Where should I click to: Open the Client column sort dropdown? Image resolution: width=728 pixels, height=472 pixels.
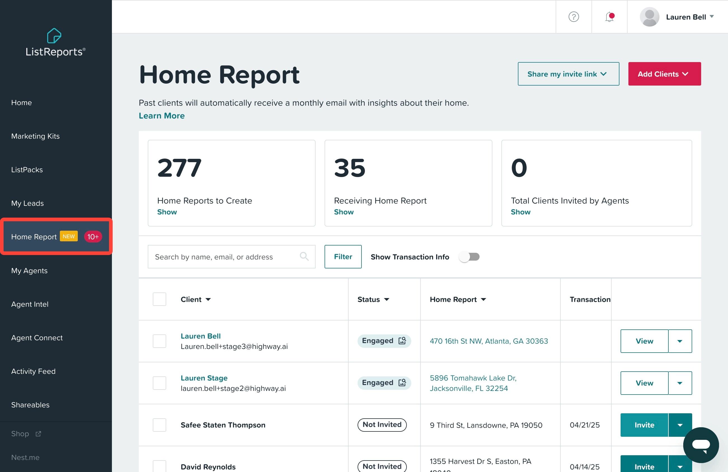click(209, 299)
